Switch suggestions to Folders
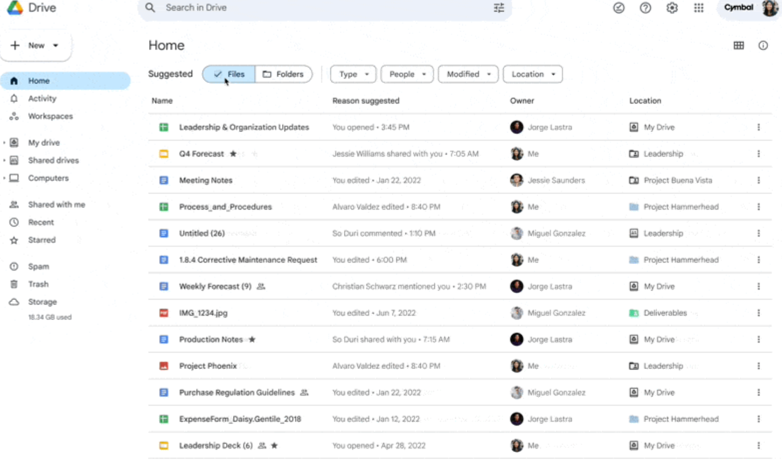The width and height of the screenshot is (782, 460). pos(283,74)
